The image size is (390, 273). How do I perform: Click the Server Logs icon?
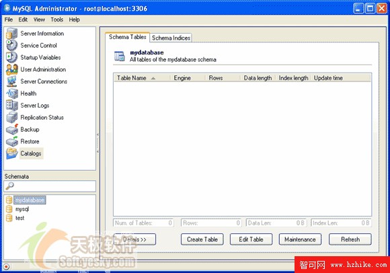tap(11, 105)
